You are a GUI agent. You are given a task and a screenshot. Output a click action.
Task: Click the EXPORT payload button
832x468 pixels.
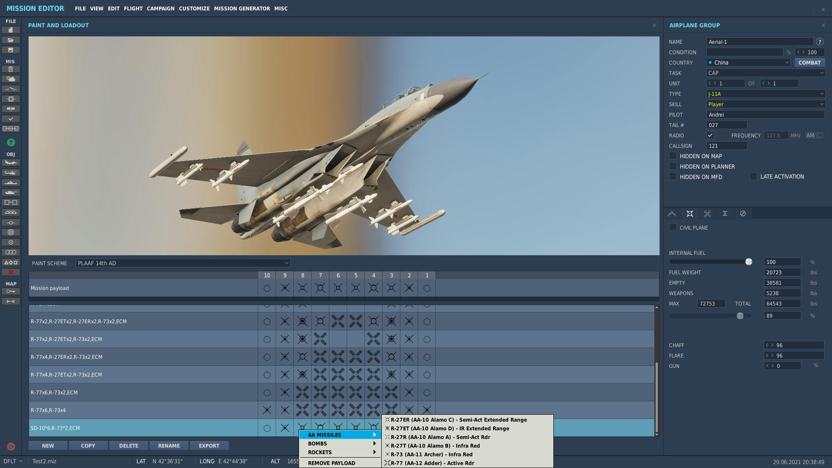pos(209,445)
